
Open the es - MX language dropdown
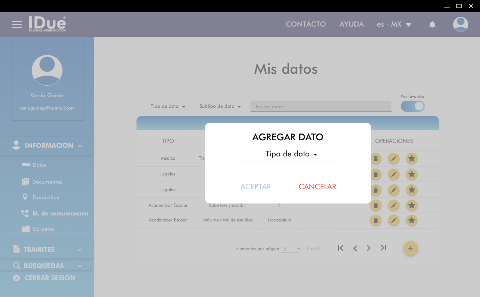[394, 25]
